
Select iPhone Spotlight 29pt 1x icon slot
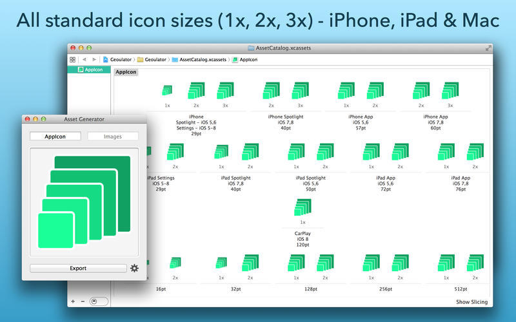pos(167,90)
